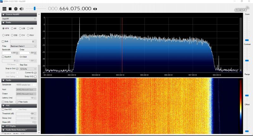Open the Blackman-Harris 4 filter dropdown
This screenshot has height=136, width=253.
(x=23, y=46)
